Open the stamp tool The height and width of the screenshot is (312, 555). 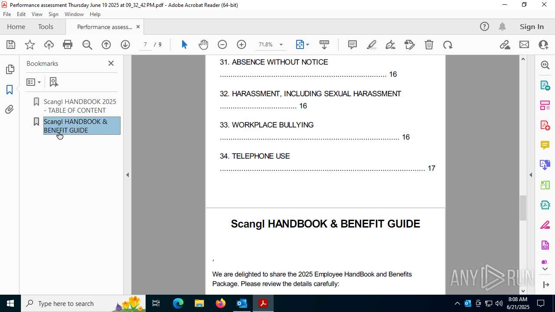point(410,45)
